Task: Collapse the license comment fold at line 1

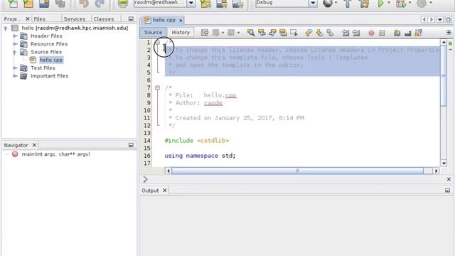Action: click(157, 43)
